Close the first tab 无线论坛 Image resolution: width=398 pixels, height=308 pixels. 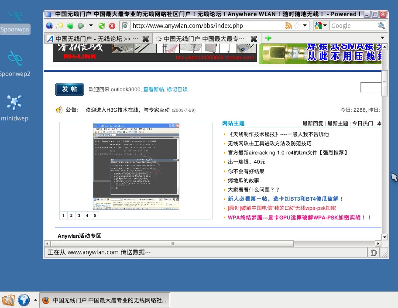(145, 39)
